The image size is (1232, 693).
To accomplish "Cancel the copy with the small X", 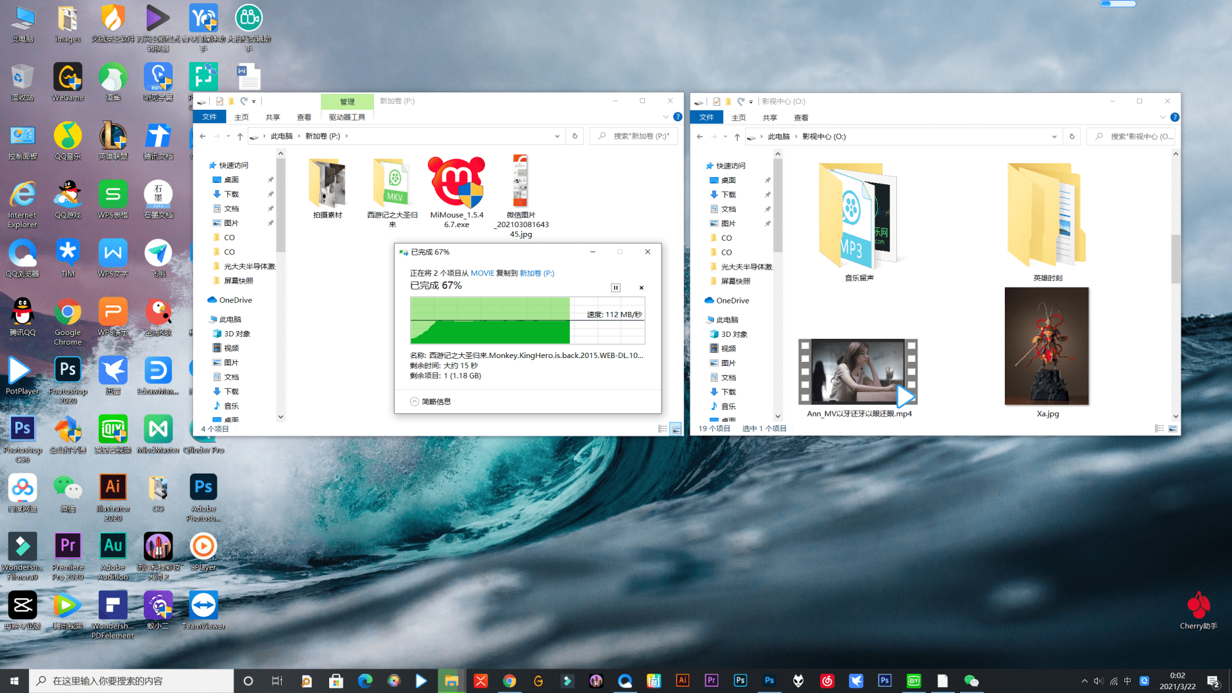I will tap(641, 287).
